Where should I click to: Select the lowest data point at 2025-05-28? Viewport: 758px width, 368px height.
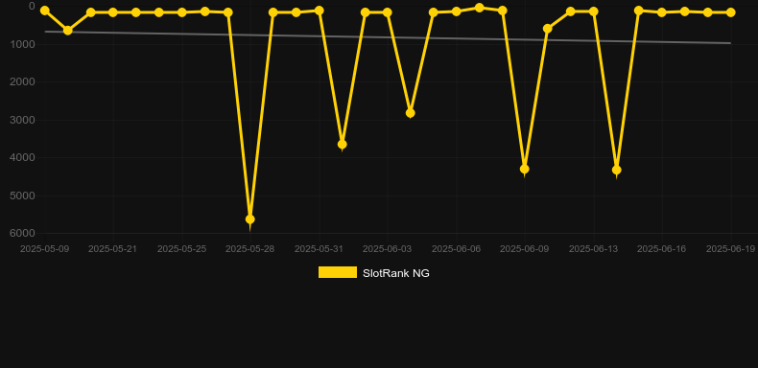coord(249,219)
